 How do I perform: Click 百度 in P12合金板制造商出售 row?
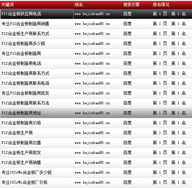[x=127, y=143]
